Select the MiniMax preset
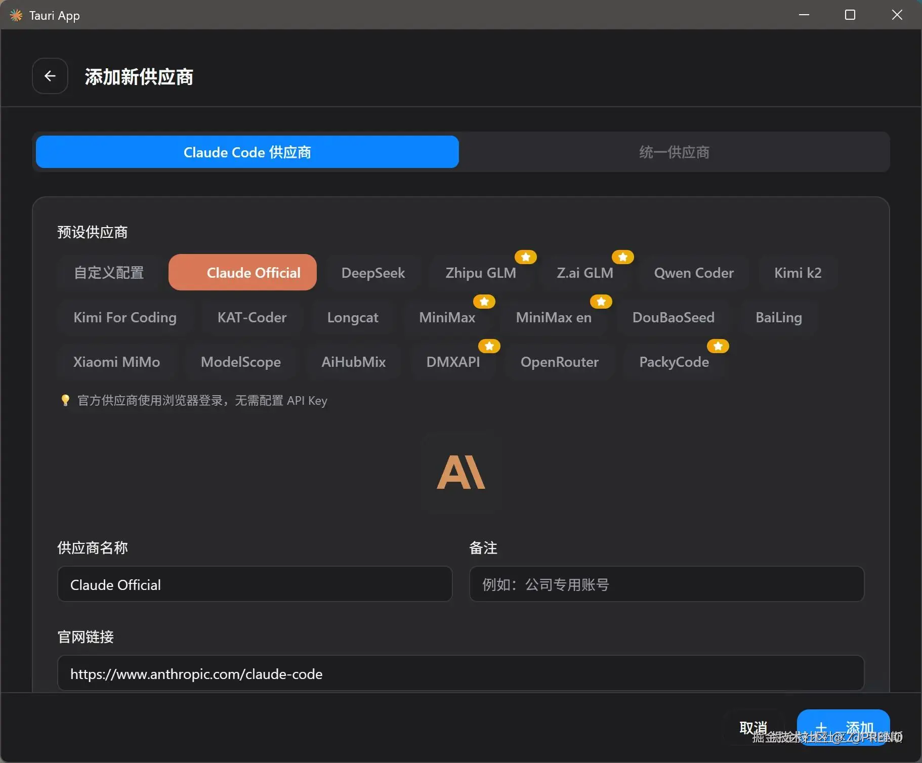The height and width of the screenshot is (763, 922). pos(447,317)
